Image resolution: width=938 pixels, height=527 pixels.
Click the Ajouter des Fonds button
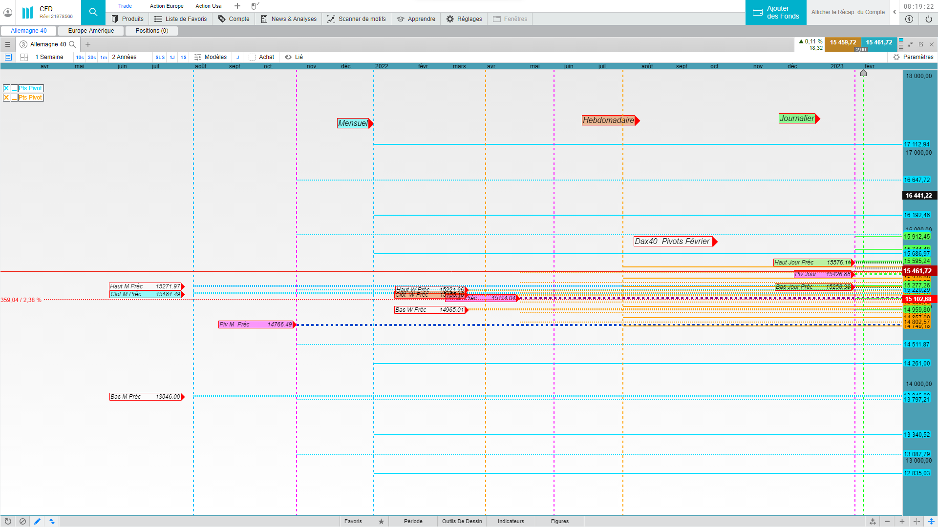pos(776,12)
